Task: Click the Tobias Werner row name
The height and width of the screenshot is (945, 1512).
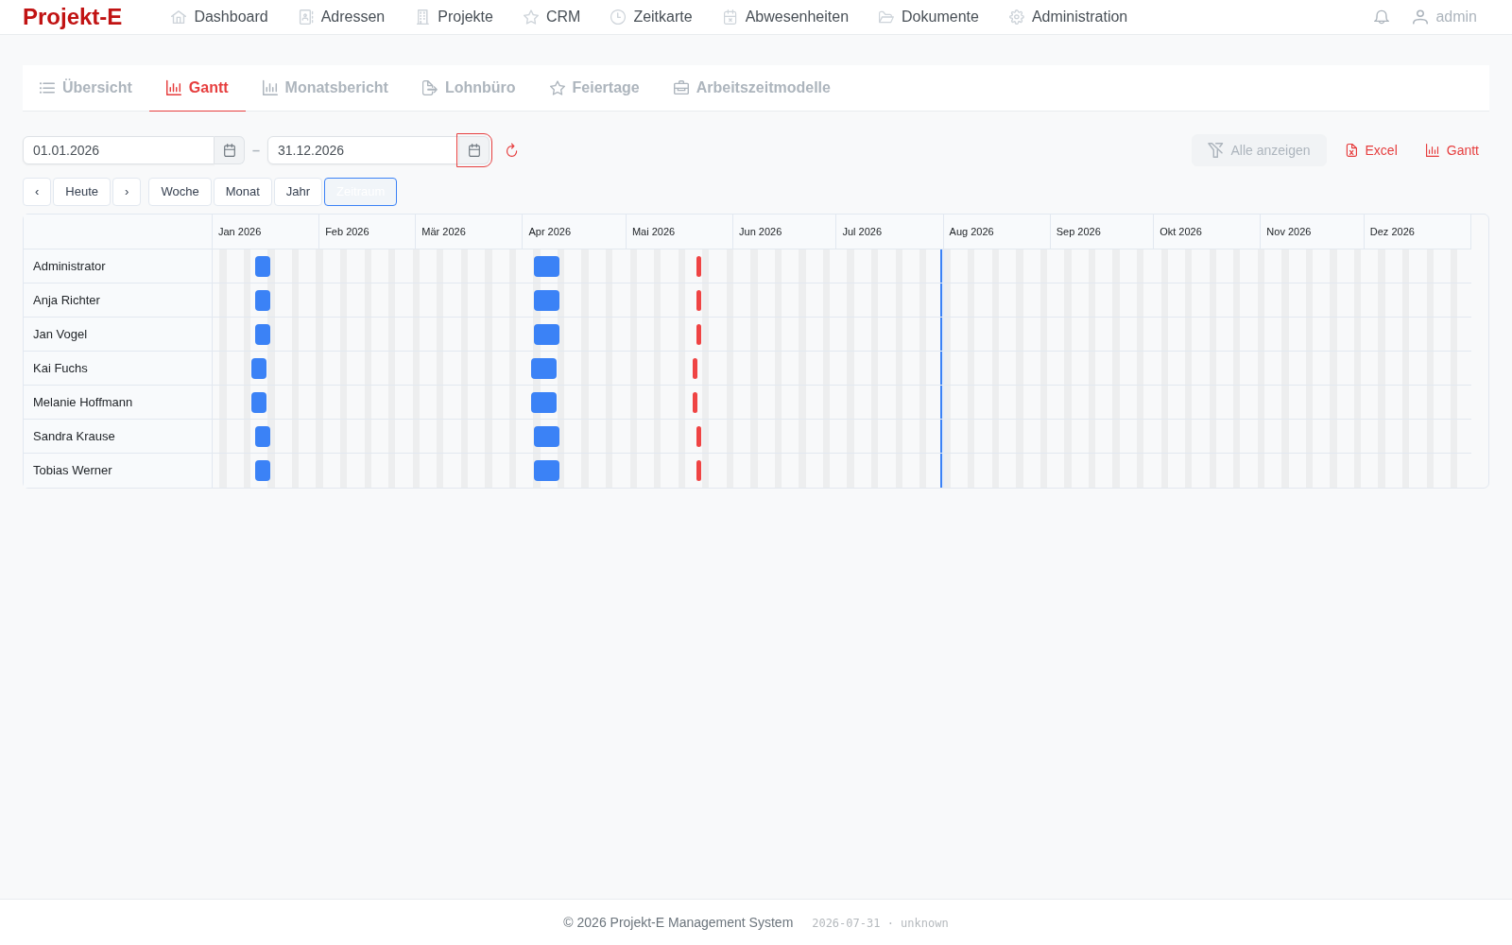Action: click(72, 471)
